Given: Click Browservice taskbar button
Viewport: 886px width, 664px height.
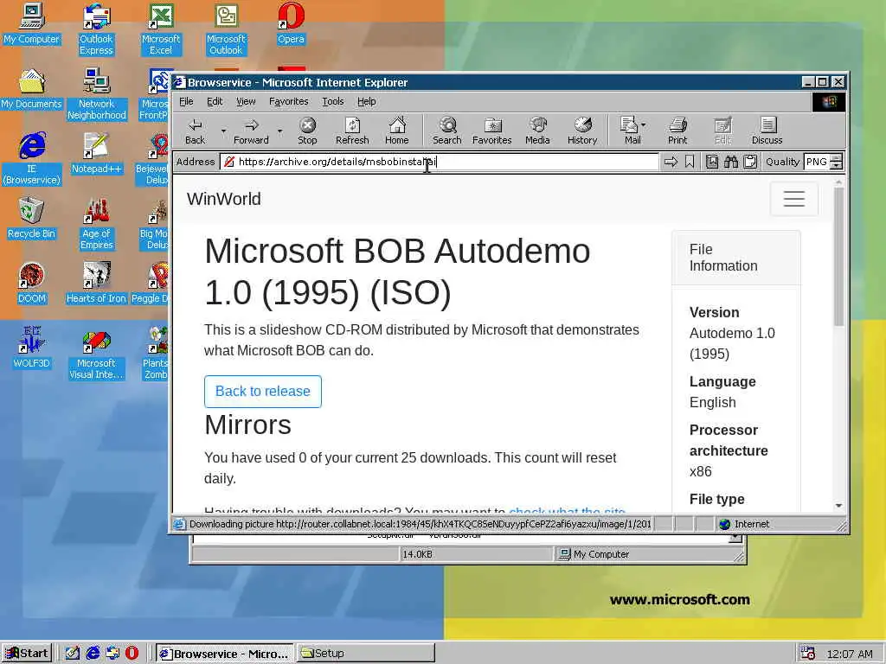Looking at the screenshot, I should [224, 654].
